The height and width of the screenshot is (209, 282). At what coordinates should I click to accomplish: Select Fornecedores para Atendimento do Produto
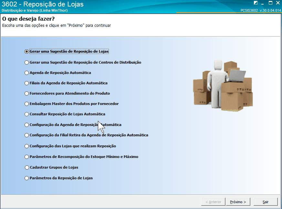(67, 94)
